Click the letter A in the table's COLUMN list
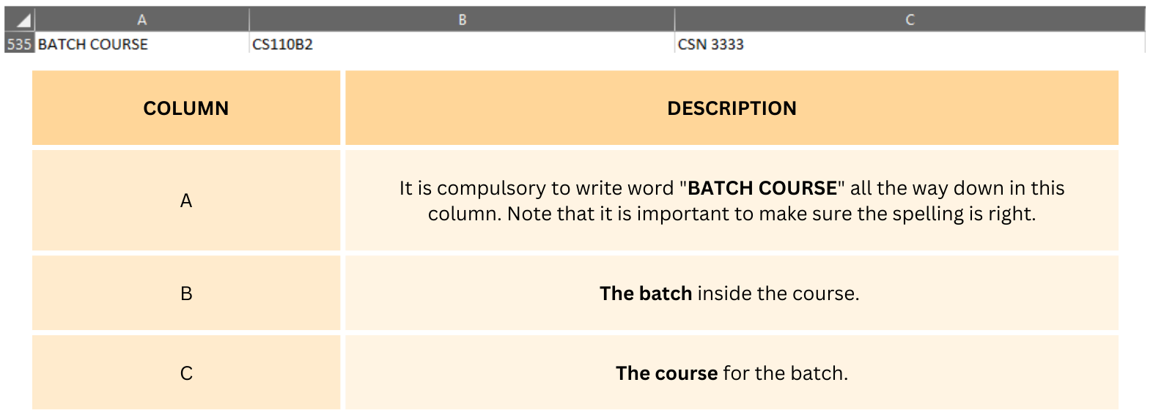Image resolution: width=1153 pixels, height=415 pixels. click(x=186, y=201)
